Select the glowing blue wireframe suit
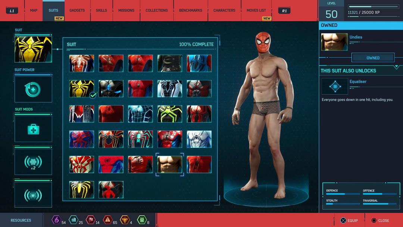Image resolution: width=403 pixels, height=227 pixels. point(140,114)
